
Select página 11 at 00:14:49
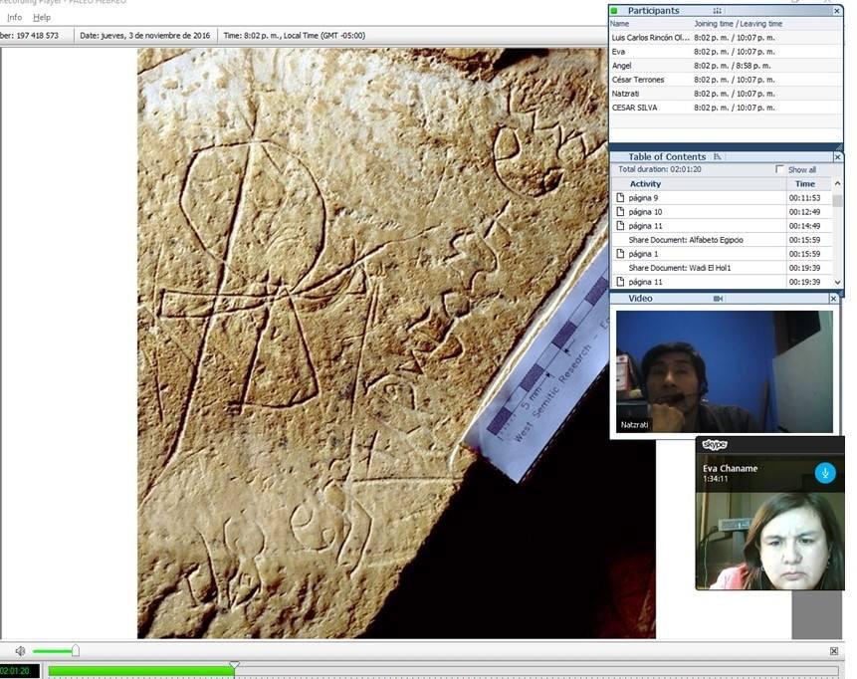[x=722, y=226]
